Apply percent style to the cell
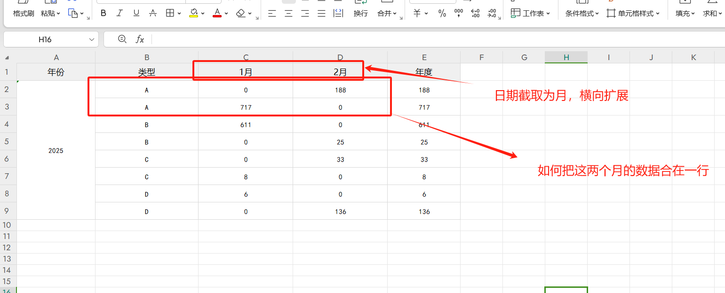725x293 pixels. [x=442, y=14]
